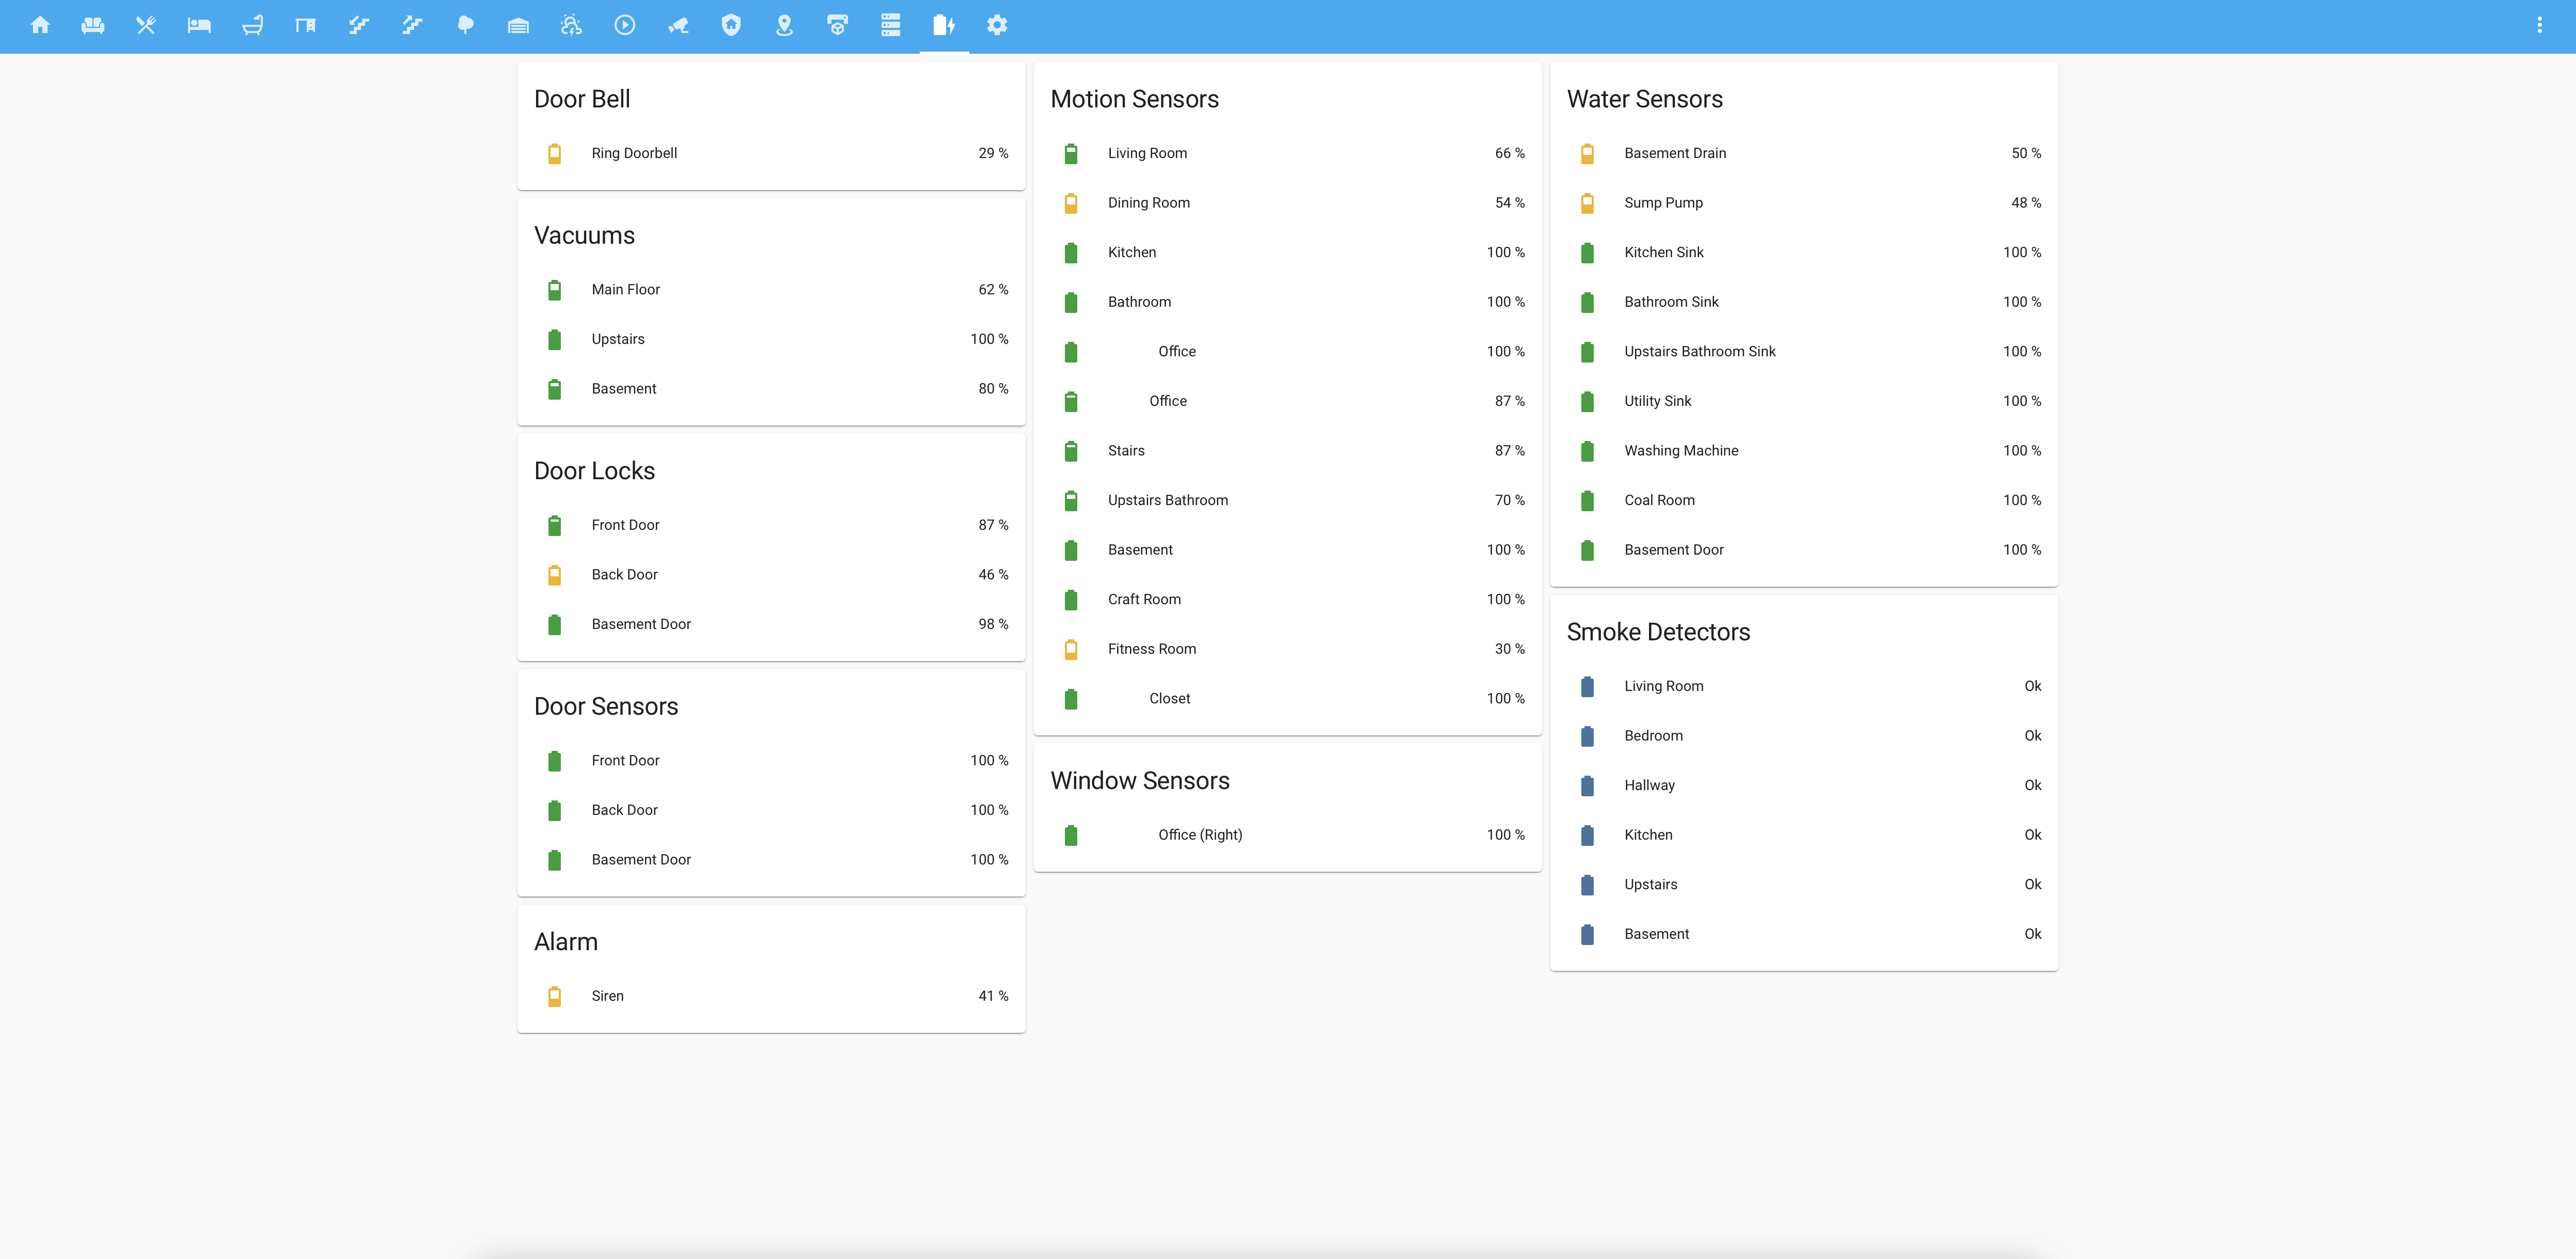2576x1259 pixels.
Task: Open the garage view icon
Action: click(x=518, y=25)
